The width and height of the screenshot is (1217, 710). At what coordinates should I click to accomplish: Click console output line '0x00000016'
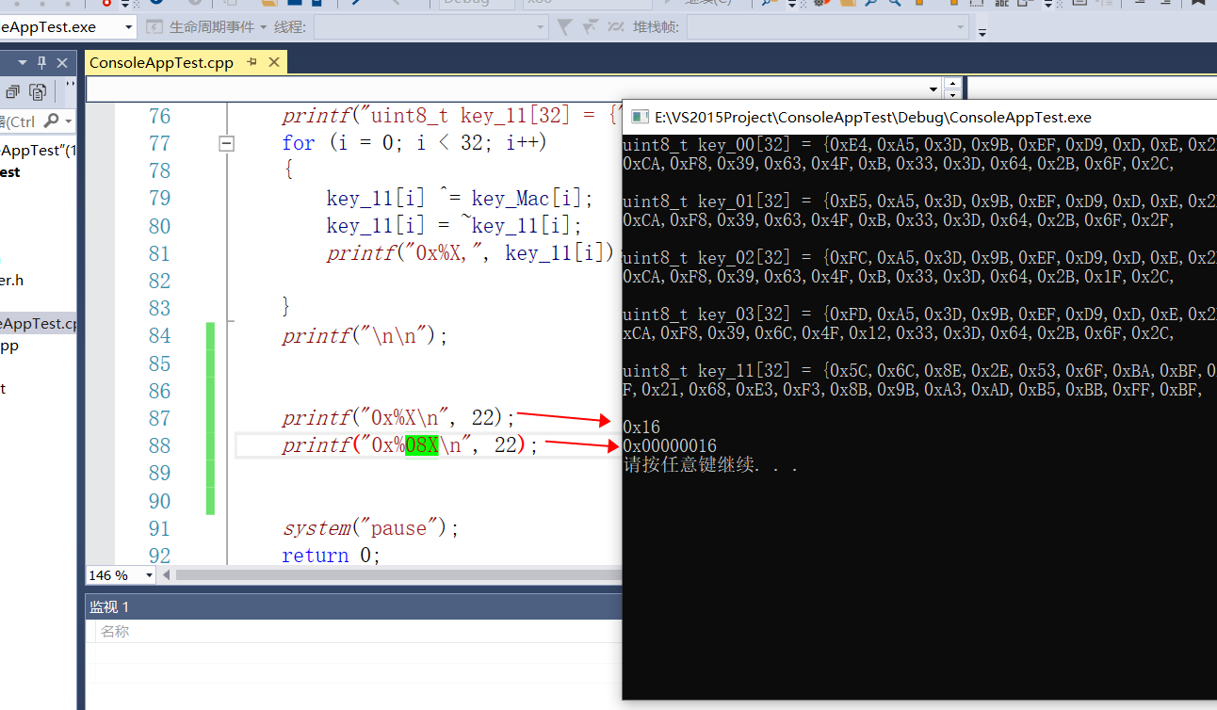click(x=670, y=445)
